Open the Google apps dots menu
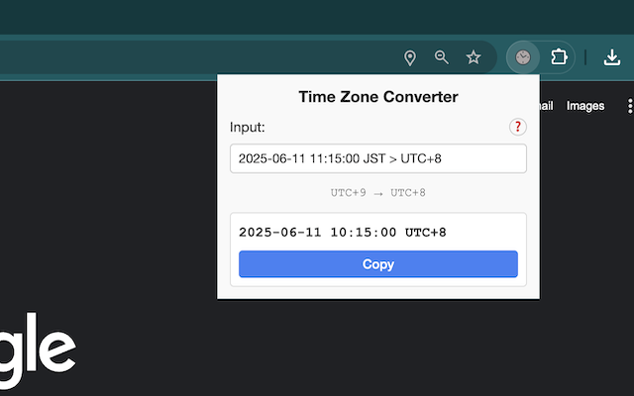The height and width of the screenshot is (396, 634). [x=630, y=106]
